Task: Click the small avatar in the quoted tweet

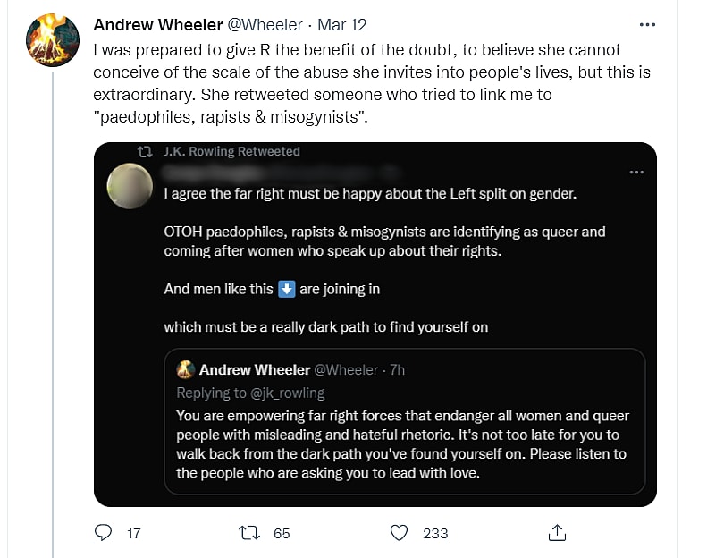Action: pyautogui.click(x=185, y=369)
